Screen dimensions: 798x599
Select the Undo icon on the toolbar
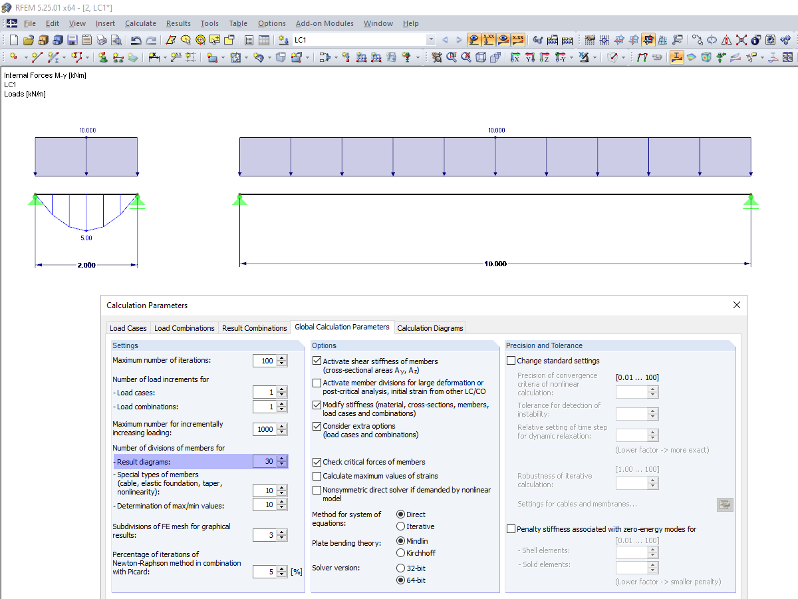pyautogui.click(x=136, y=39)
